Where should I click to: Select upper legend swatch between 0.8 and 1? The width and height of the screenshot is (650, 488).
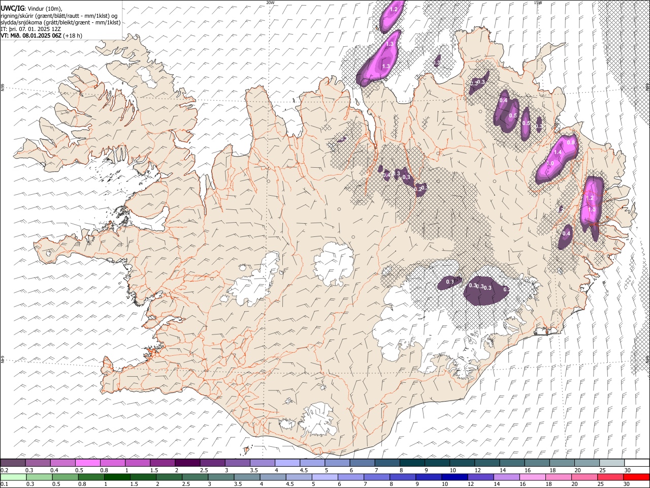click(112, 463)
